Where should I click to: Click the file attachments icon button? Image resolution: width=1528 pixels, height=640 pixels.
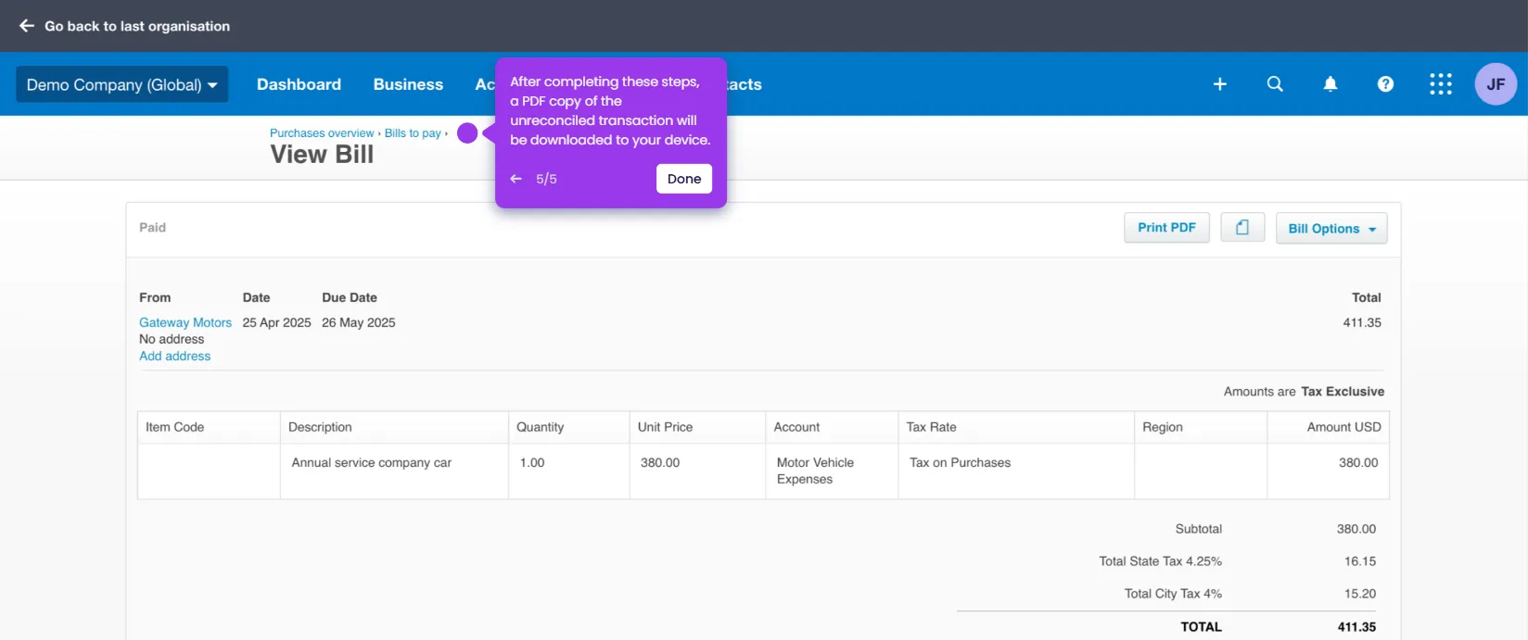[x=1242, y=227]
